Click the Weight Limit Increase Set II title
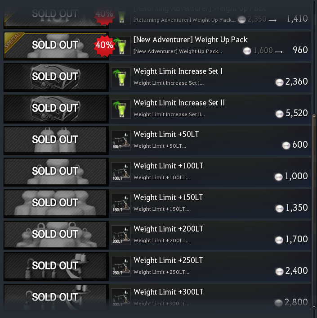 [179, 103]
